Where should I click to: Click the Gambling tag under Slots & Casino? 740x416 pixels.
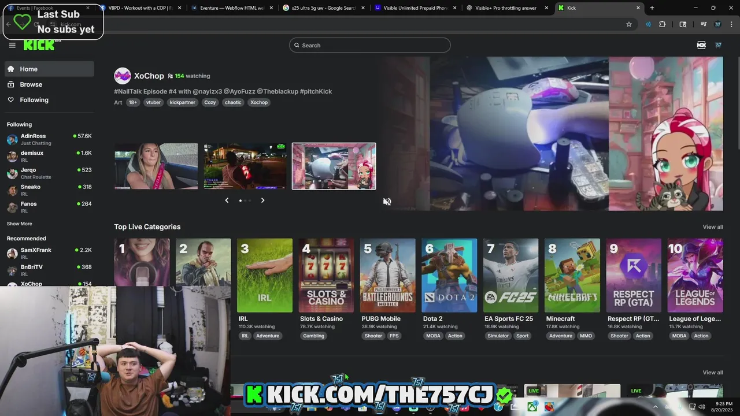(314, 336)
